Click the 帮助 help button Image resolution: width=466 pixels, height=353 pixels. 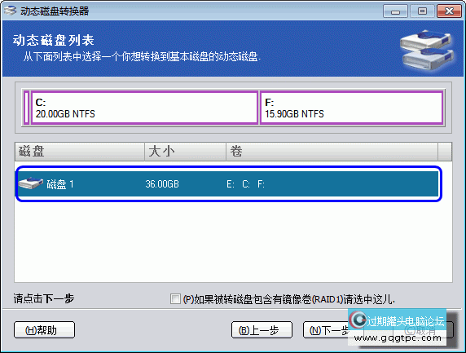click(44, 329)
